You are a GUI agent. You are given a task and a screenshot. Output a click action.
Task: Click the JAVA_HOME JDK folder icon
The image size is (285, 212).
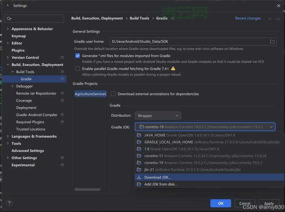tap(139, 135)
